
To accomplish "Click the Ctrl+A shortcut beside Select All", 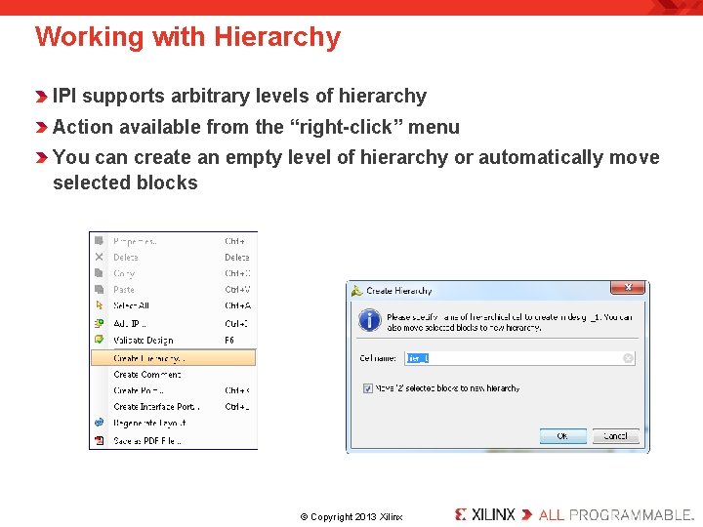I will [x=237, y=305].
